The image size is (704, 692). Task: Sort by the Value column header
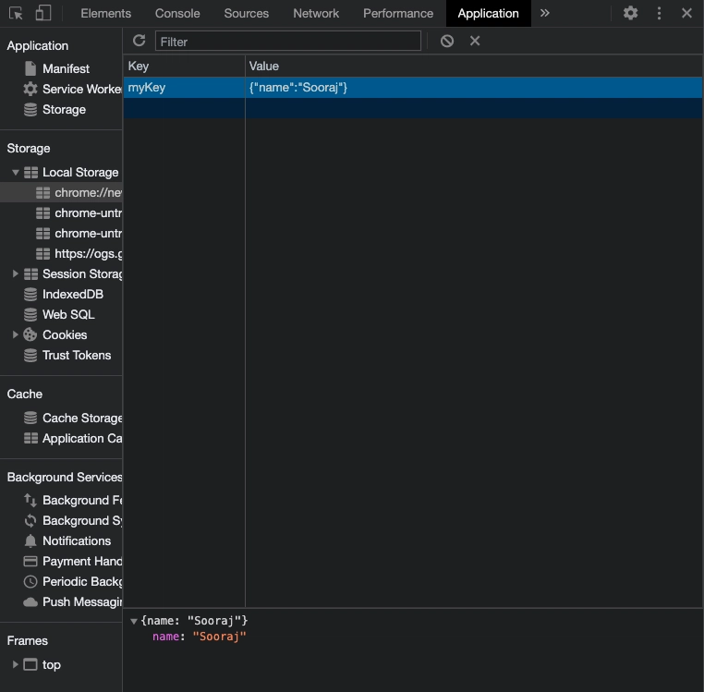[x=474, y=66]
